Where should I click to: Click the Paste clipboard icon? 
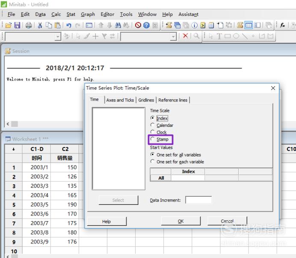pos(58,25)
